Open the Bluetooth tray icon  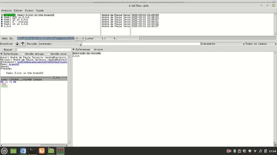point(235,151)
